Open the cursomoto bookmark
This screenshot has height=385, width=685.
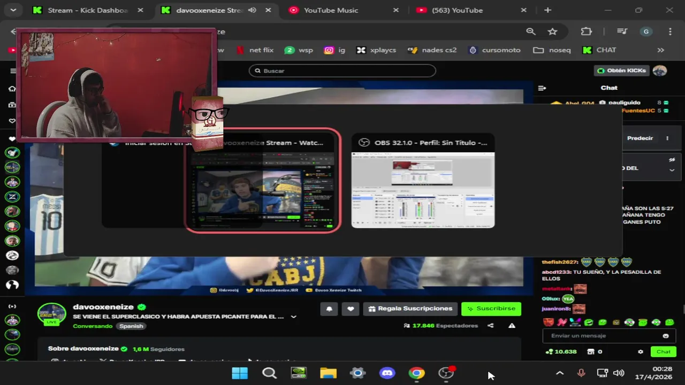494,50
